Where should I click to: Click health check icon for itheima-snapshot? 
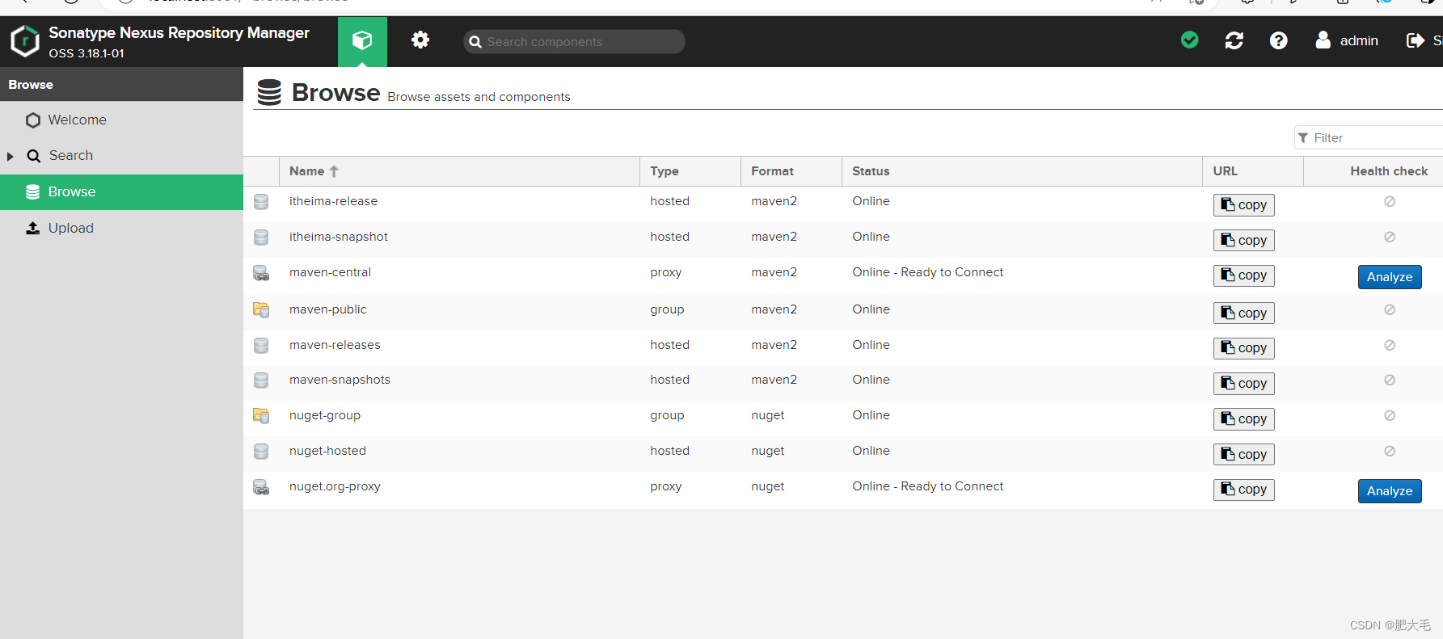(x=1390, y=237)
